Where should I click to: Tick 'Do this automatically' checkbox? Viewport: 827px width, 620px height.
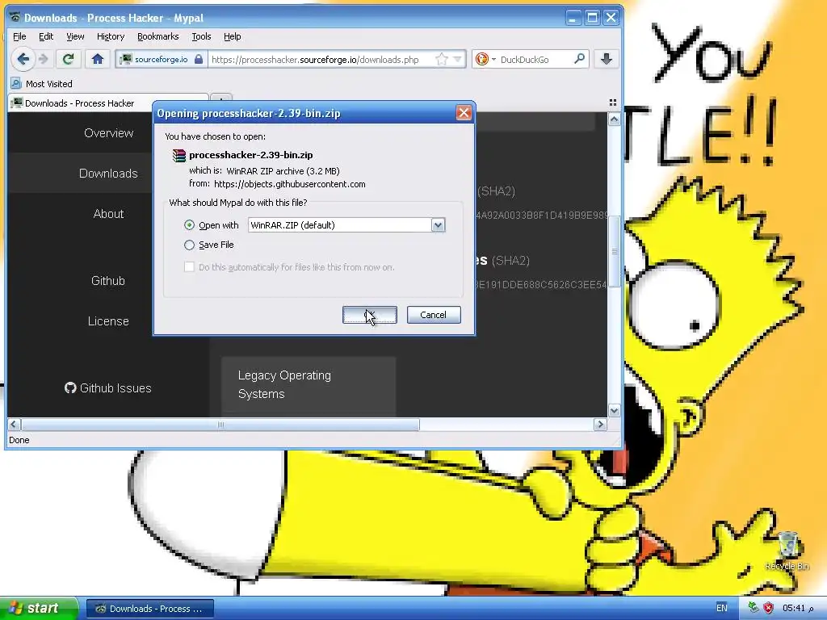189,266
